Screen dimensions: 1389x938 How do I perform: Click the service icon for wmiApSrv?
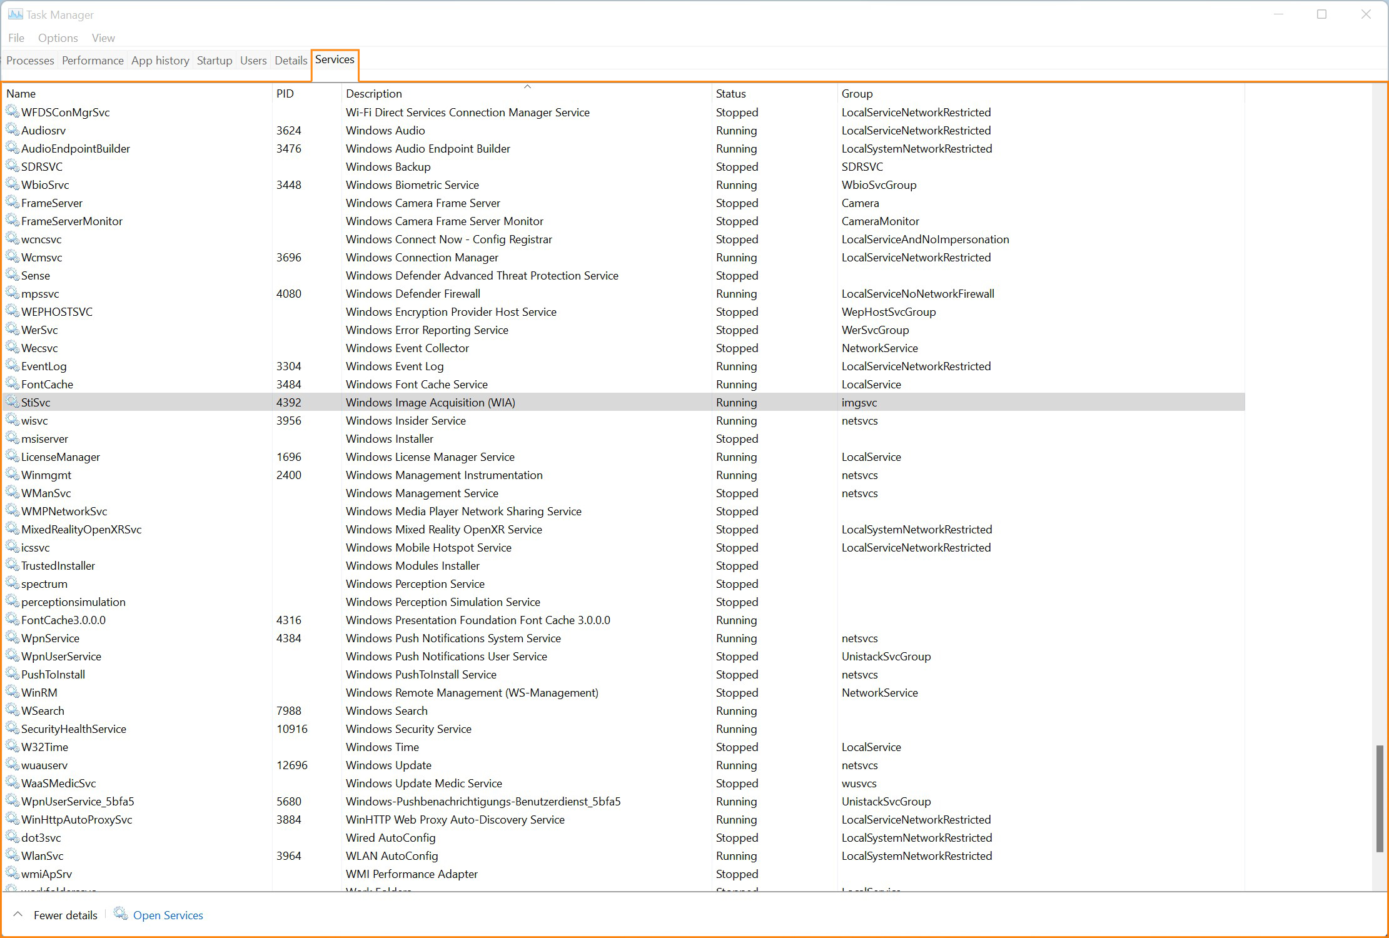[12, 874]
